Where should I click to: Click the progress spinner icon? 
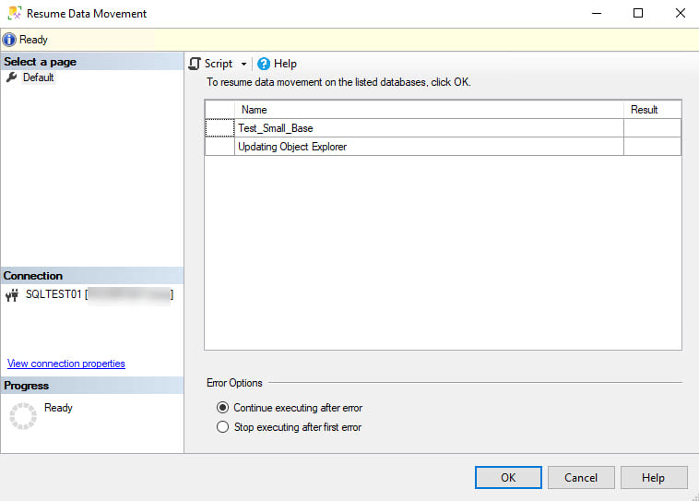(22, 415)
